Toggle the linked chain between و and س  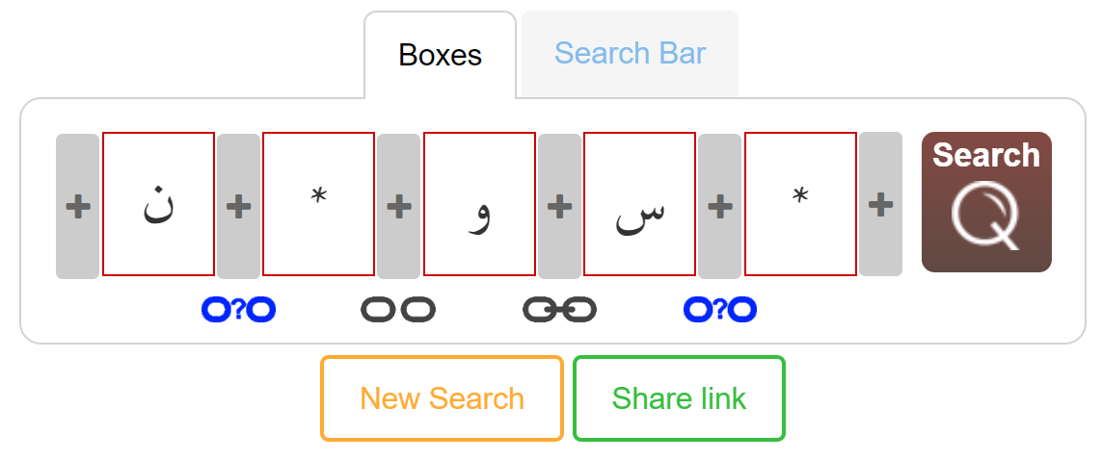point(559,309)
